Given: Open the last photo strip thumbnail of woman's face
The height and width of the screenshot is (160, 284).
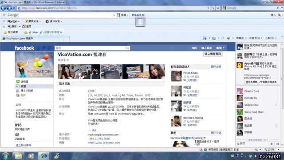Looking at the screenshot, I should 154,72.
